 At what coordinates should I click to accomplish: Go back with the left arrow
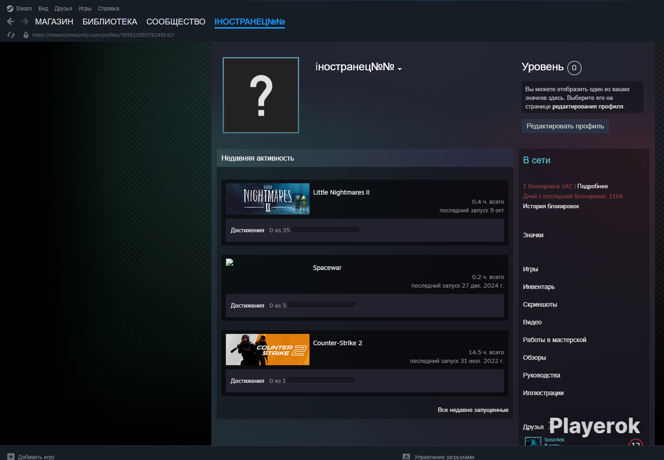click(x=11, y=22)
